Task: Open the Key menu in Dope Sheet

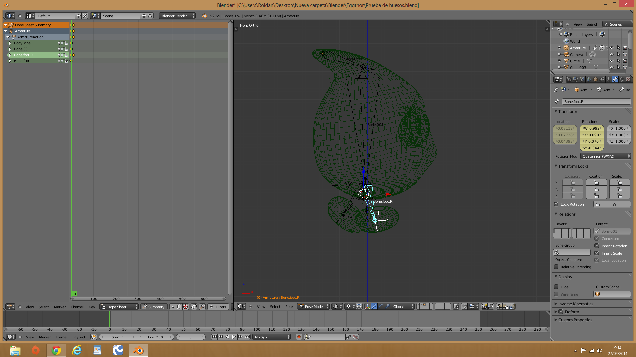Action: point(92,307)
